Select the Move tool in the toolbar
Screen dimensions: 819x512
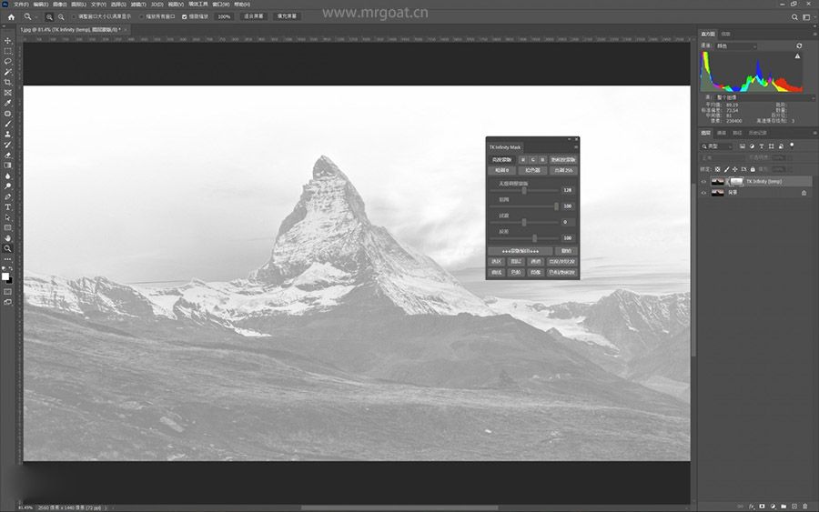pyautogui.click(x=8, y=41)
